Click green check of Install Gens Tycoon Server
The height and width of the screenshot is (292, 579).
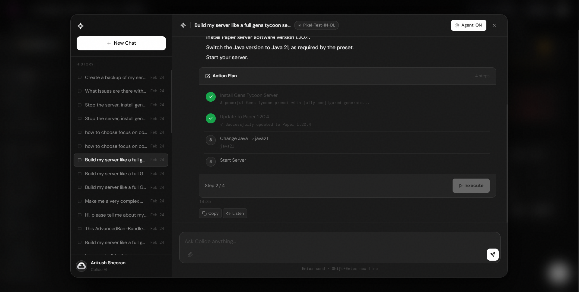tap(211, 97)
